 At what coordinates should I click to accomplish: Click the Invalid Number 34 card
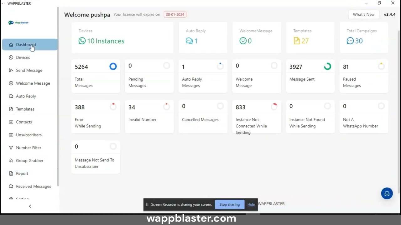click(149, 117)
